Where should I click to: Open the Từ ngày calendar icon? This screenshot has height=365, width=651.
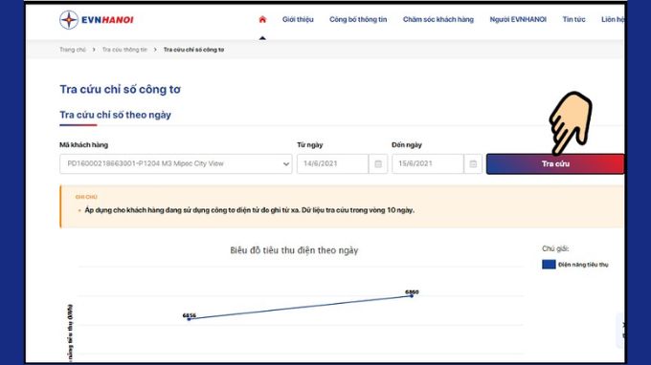(378, 164)
